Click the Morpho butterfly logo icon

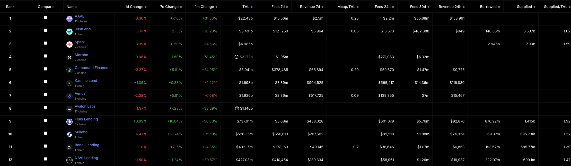point(69,57)
